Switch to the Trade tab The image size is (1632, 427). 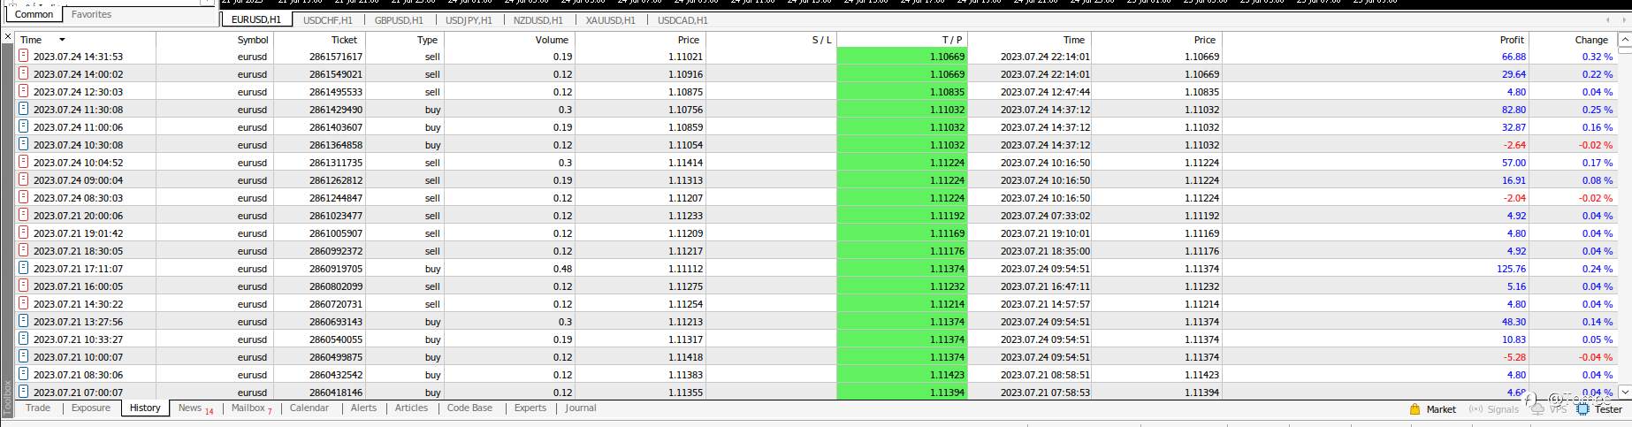[38, 408]
